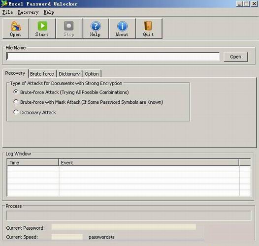Viewport: 259px width, 246px height.
Task: Focus the File Name input field
Action: pyautogui.click(x=113, y=57)
